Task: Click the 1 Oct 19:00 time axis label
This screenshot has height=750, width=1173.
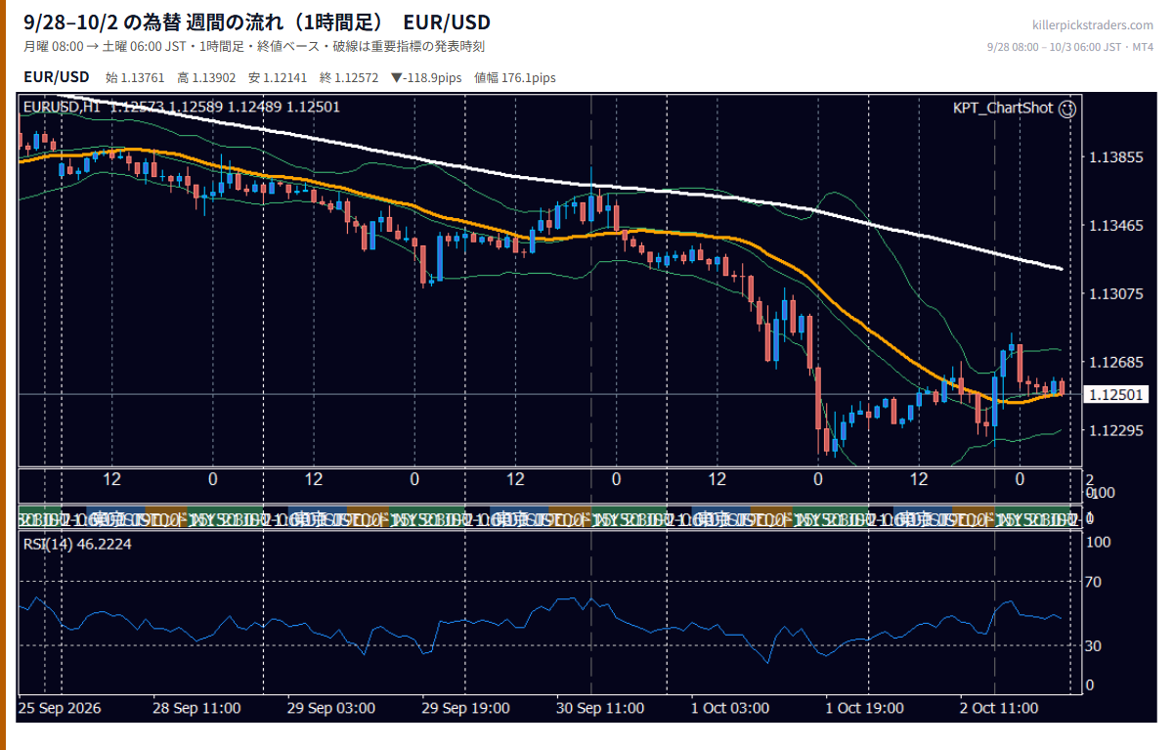Action: pyautogui.click(x=865, y=707)
